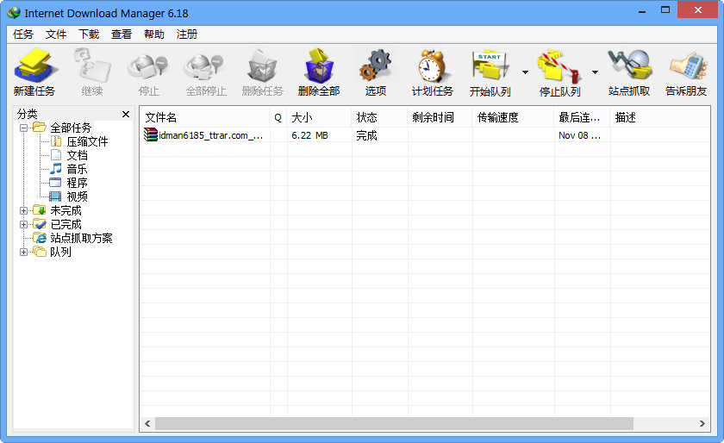
Task: Open the 下载 menu
Action: click(89, 34)
